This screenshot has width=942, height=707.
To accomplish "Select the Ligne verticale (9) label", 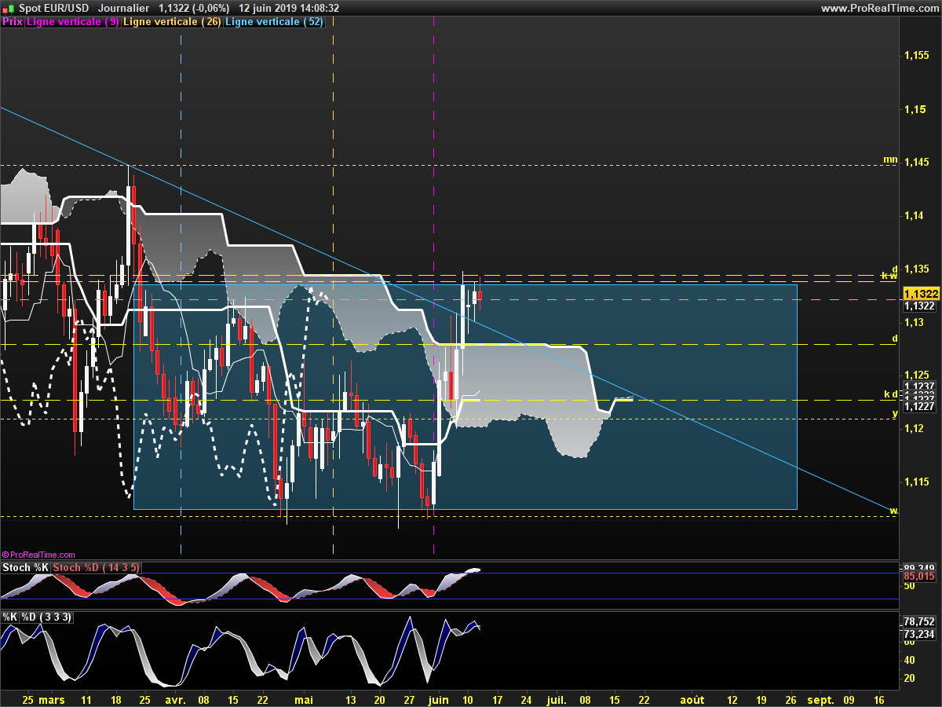I will coord(73,22).
